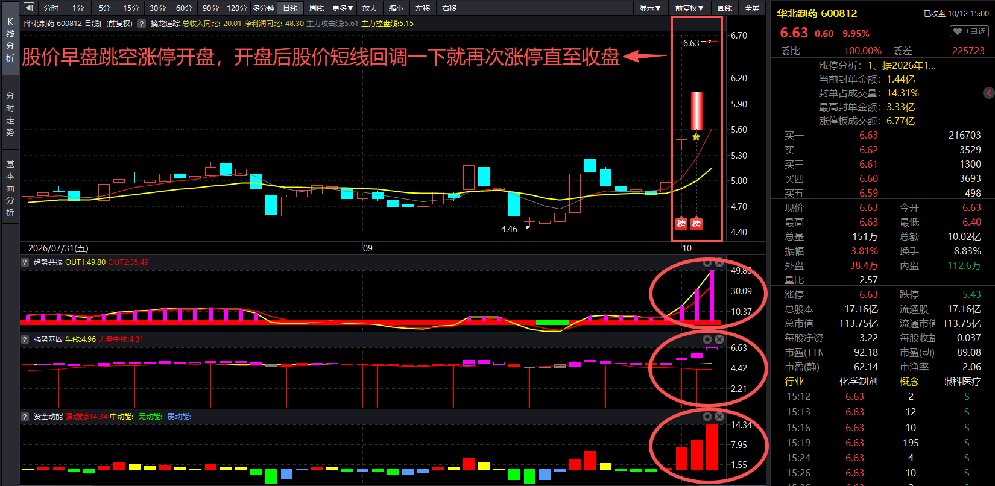Open help icon beside 趋势共振 indicator
The image size is (995, 486).
(25, 262)
